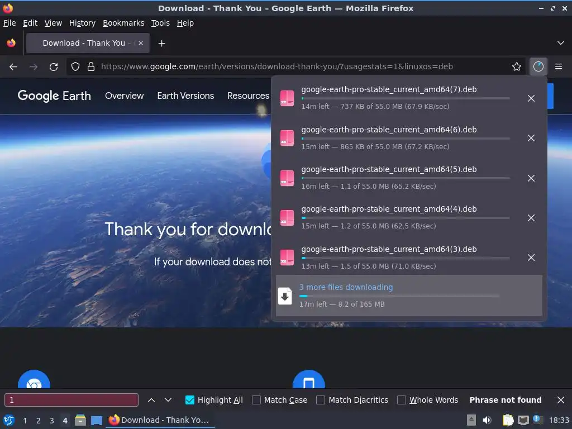Jump to next find match

(x=168, y=400)
